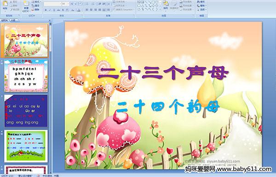Click the change case Aa icon
Image resolution: width=276 pixels, height=177 pixels.
point(73,10)
